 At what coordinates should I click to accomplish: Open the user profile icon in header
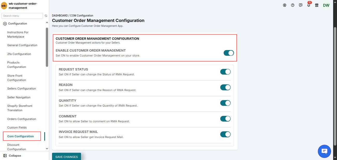point(285,5)
